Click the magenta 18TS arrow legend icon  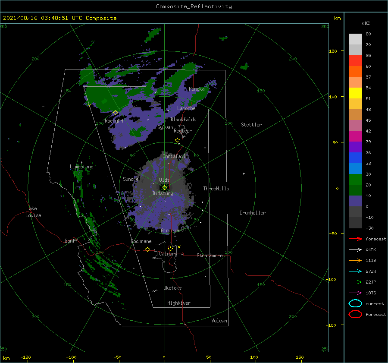coord(355,293)
